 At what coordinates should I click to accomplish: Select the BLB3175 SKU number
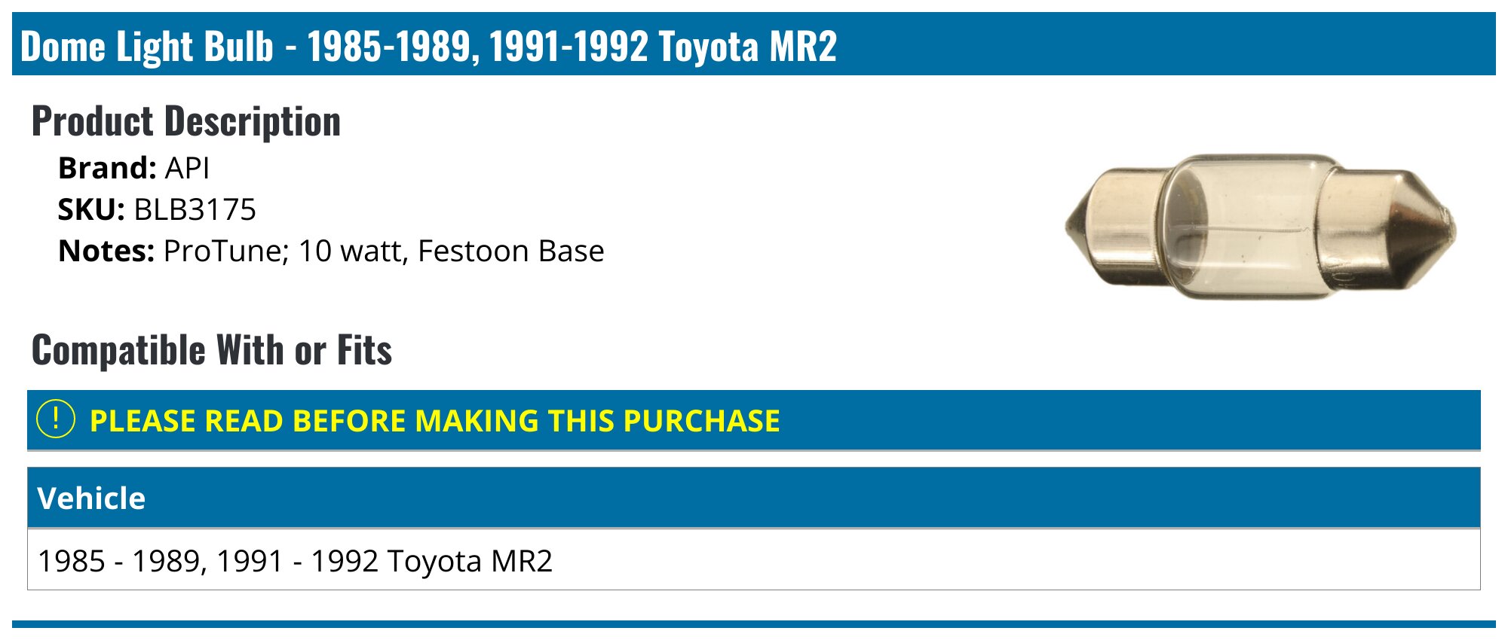(195, 209)
